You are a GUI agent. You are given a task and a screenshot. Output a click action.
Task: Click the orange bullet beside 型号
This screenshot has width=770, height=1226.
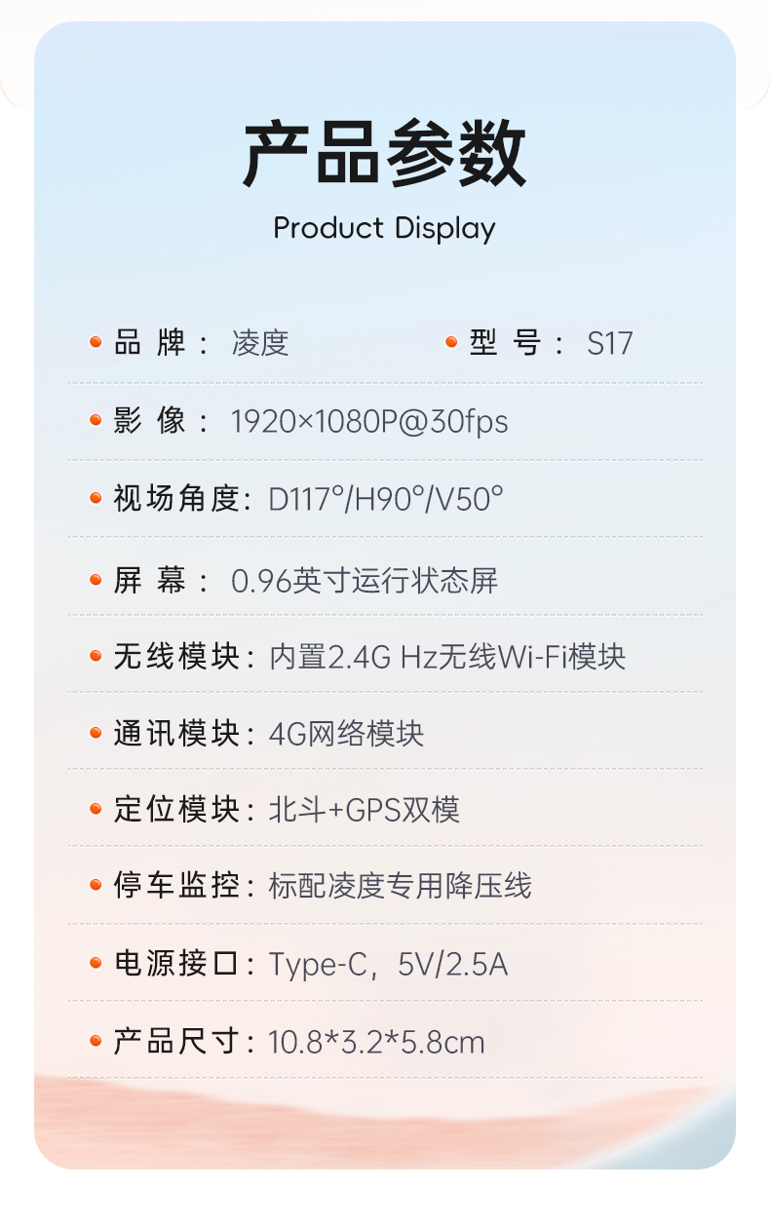coord(451,342)
